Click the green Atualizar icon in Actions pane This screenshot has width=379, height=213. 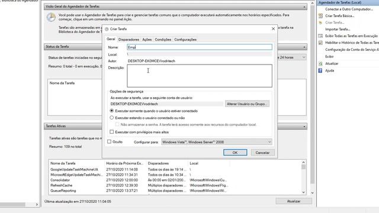320,64
